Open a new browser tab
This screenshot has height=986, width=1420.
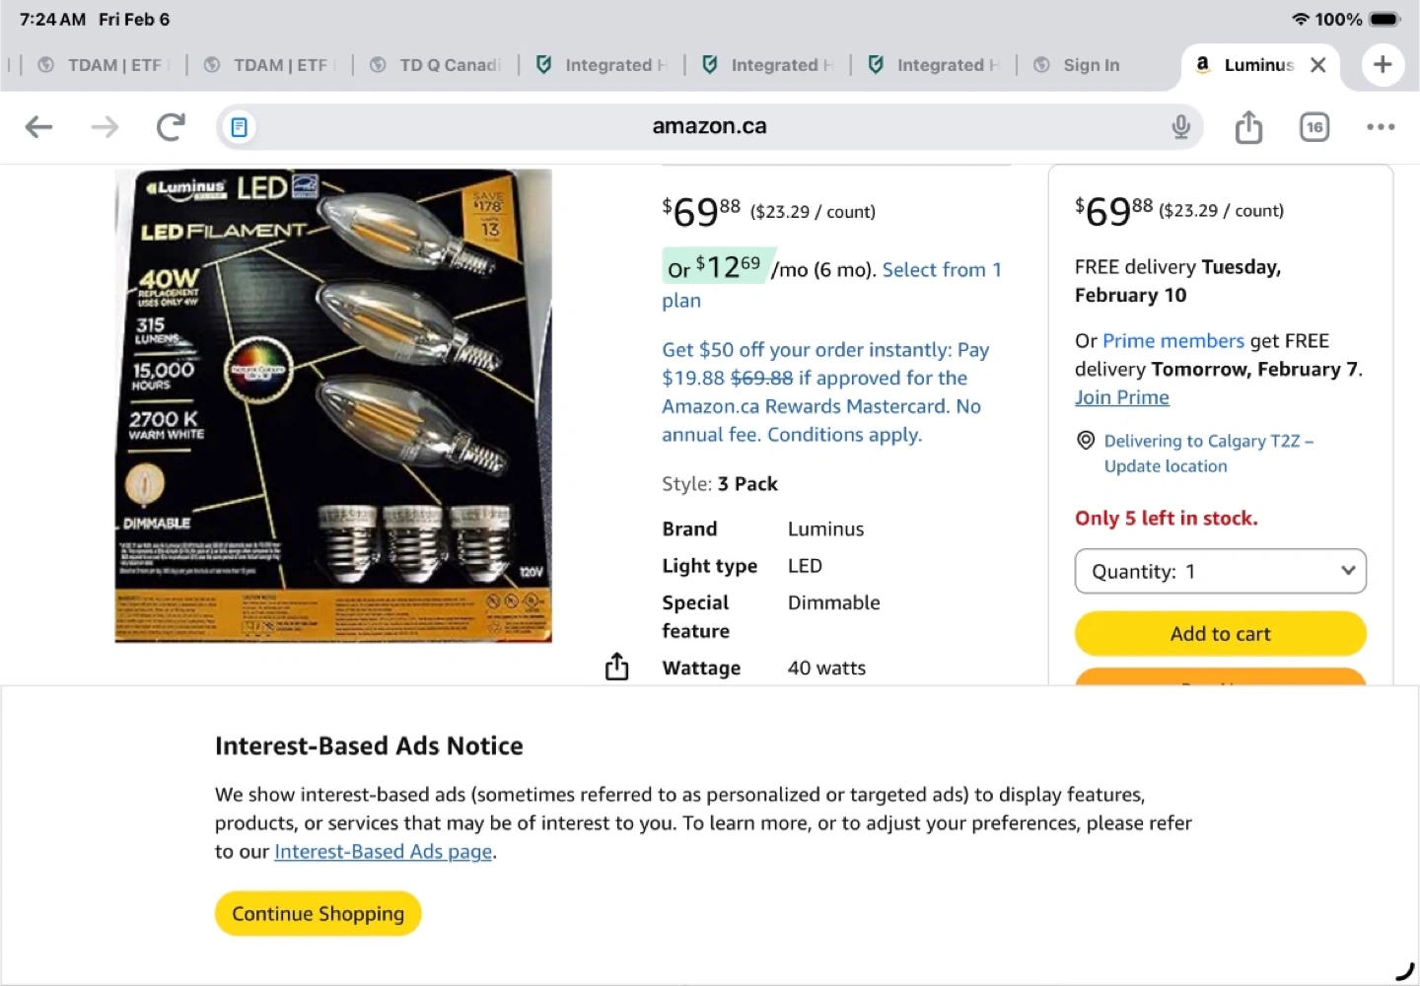[x=1383, y=65]
